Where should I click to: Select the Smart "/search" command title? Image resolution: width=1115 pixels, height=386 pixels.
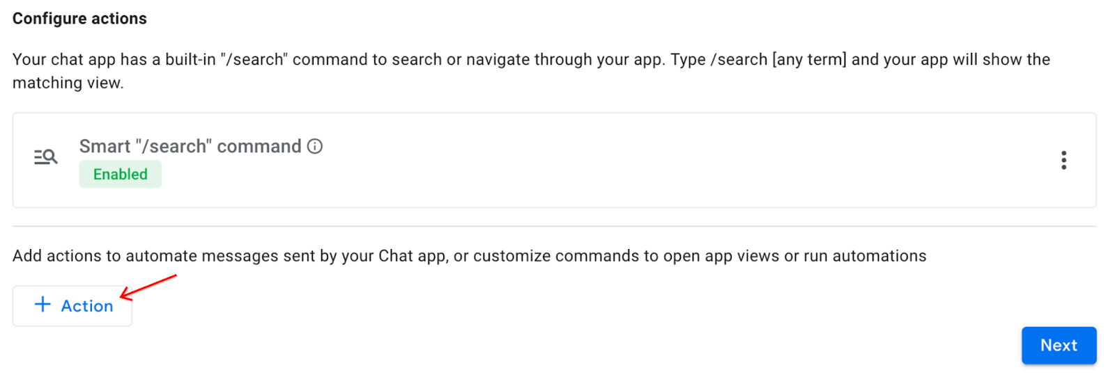point(190,146)
